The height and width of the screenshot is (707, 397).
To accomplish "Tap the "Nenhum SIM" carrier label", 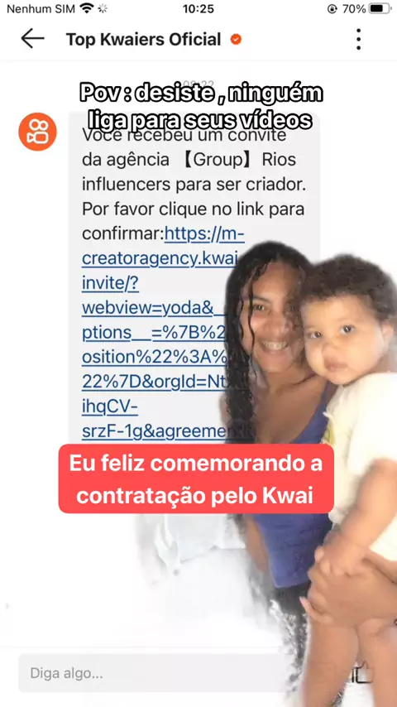I will pyautogui.click(x=41, y=8).
